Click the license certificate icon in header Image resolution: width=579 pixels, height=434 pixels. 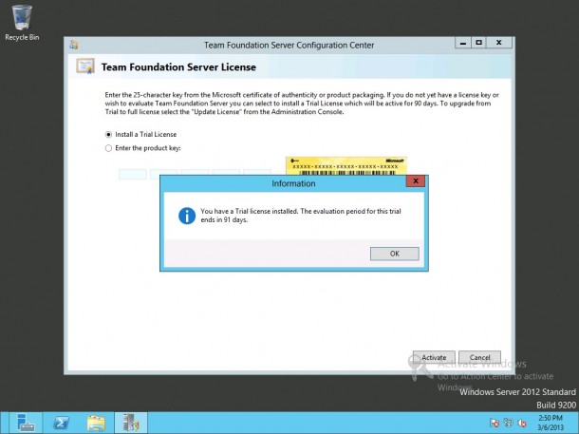click(85, 66)
